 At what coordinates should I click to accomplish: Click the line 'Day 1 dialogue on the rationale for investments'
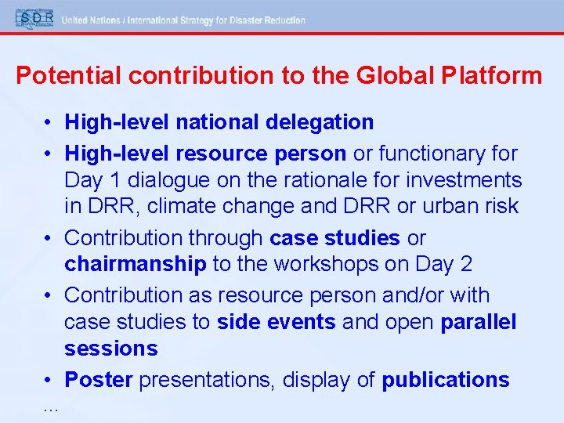[x=293, y=180]
